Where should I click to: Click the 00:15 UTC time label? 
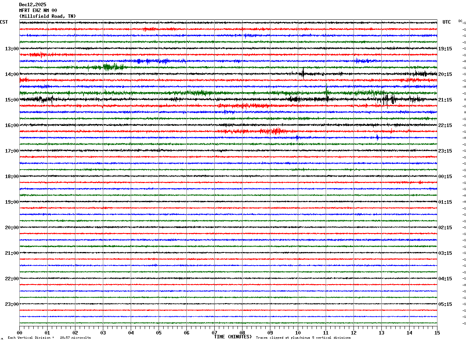click(x=445, y=177)
